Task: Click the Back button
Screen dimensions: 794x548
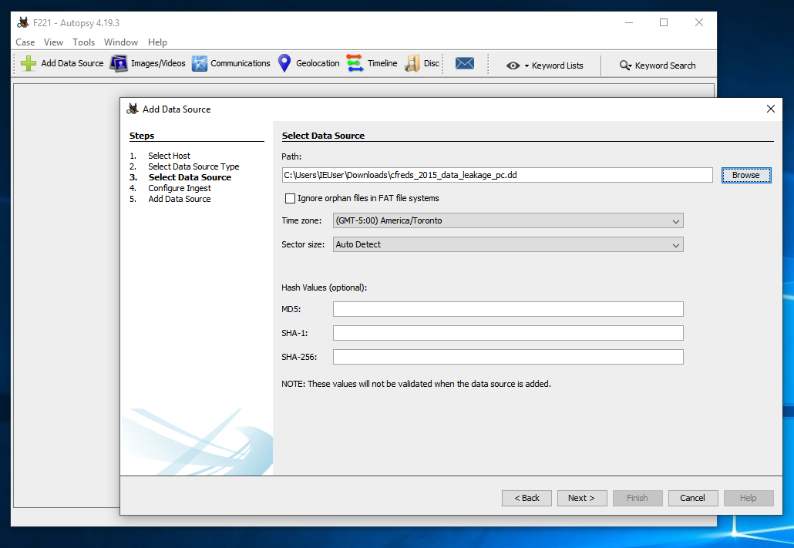Action: [x=527, y=499]
